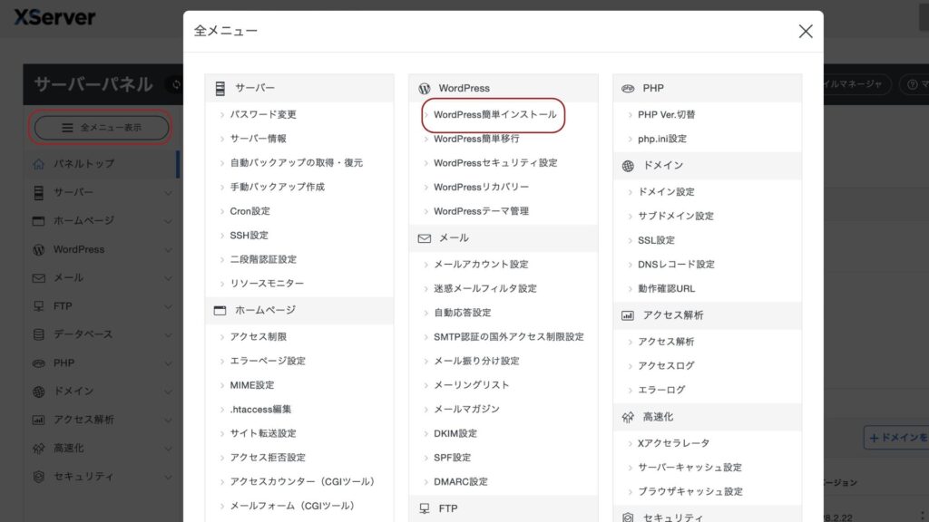Open DKIM設定 in the mail menu
Image resolution: width=929 pixels, height=522 pixels.
(x=455, y=434)
